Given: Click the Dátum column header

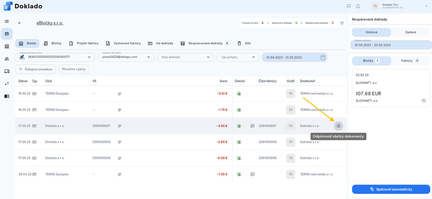Looking at the screenshot, I should click(23, 81).
